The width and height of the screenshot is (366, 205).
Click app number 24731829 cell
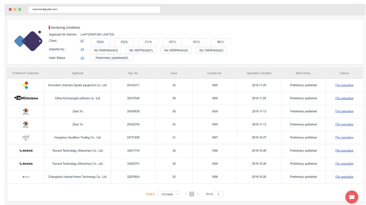click(x=133, y=138)
